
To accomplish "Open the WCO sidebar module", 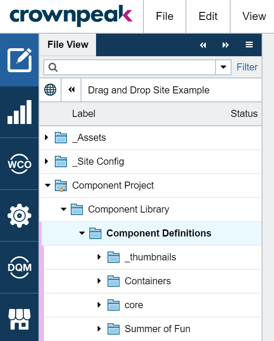I will tap(19, 164).
